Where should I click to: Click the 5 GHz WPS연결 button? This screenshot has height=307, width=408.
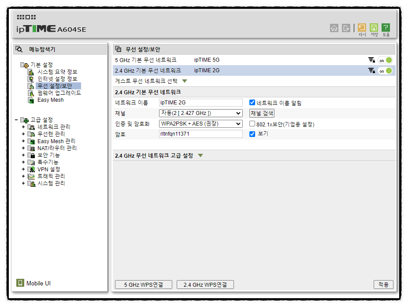[x=143, y=285]
